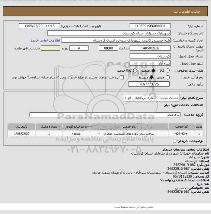Click fax number 34824019-087
Screen dimensions: 211x214
(x=184, y=165)
